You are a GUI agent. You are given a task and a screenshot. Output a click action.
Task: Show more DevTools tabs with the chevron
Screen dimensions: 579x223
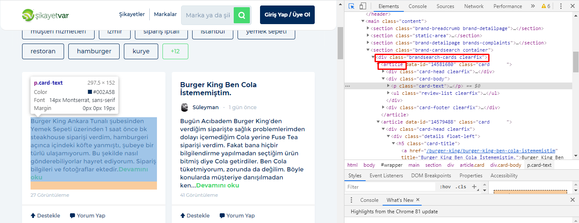point(533,6)
